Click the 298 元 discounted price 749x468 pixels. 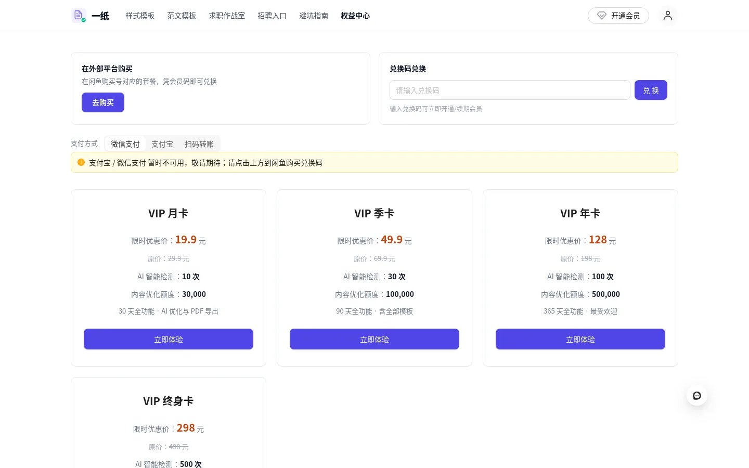click(190, 428)
